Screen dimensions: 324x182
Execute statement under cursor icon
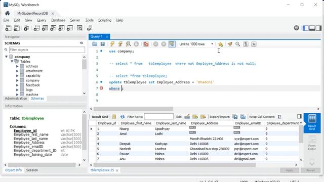click(120, 44)
